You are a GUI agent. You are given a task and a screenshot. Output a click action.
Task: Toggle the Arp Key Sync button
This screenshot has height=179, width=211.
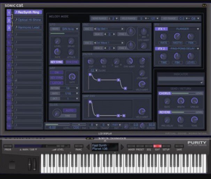click(x=56, y=78)
